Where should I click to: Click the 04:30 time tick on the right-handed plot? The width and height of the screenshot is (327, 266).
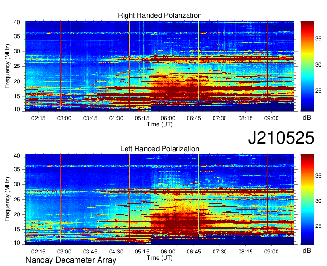coord(116,118)
